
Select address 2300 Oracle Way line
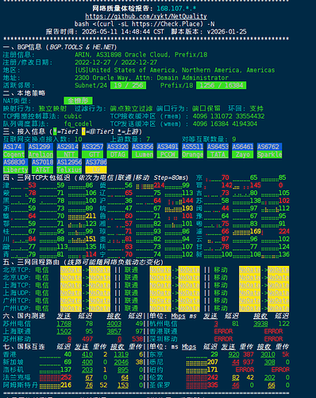pos(152,78)
